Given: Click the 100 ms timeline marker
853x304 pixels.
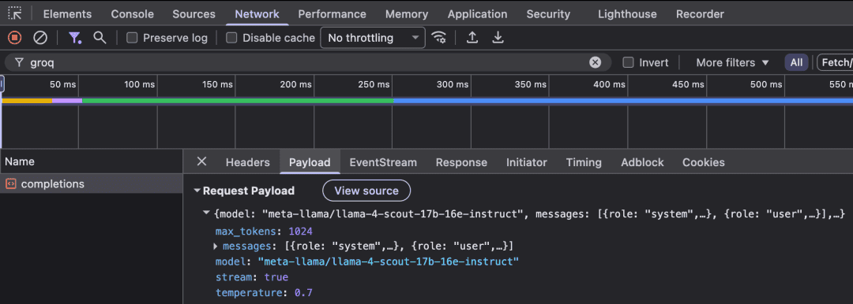Looking at the screenshot, I should point(139,85).
